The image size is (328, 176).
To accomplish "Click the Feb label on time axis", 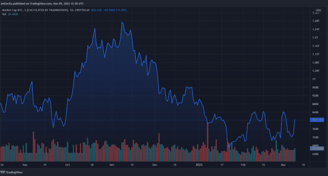I will (x=243, y=165).
